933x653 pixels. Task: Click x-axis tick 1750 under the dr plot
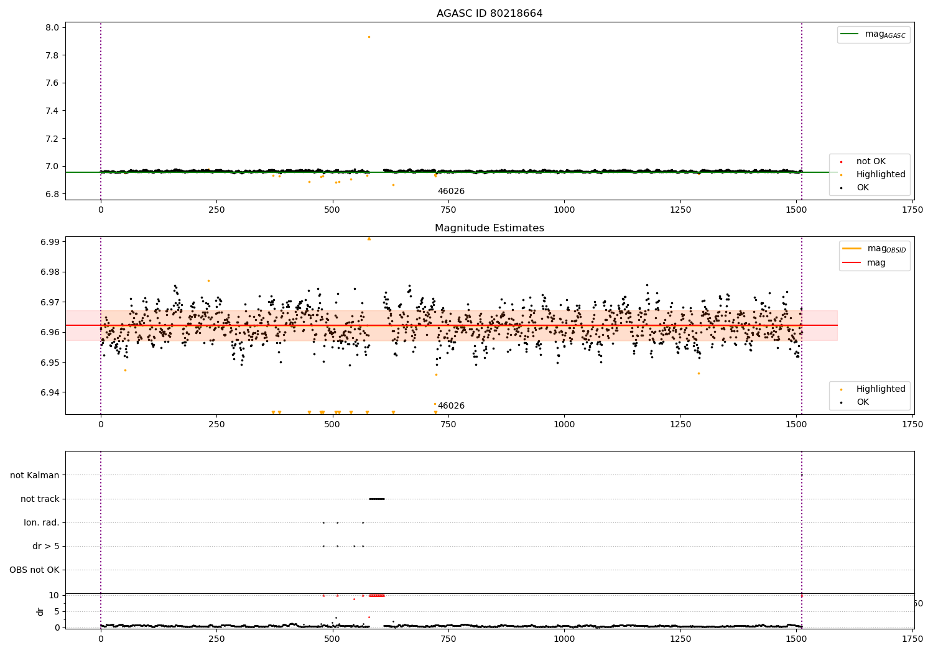[912, 639]
